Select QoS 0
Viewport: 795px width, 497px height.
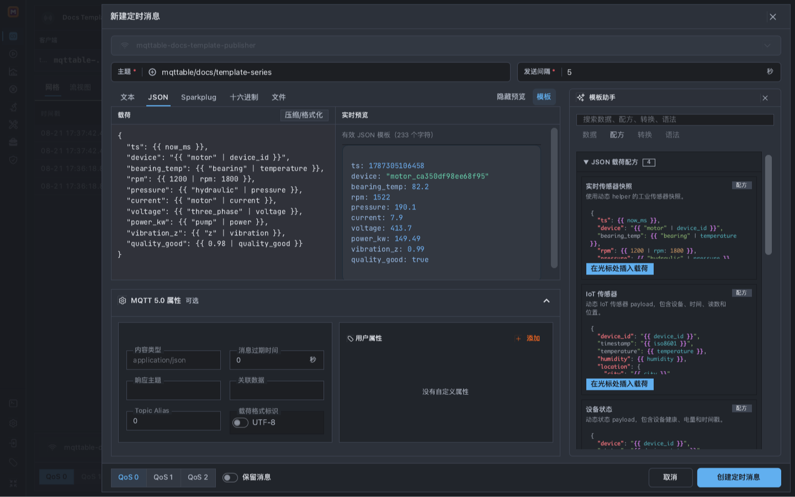click(129, 478)
